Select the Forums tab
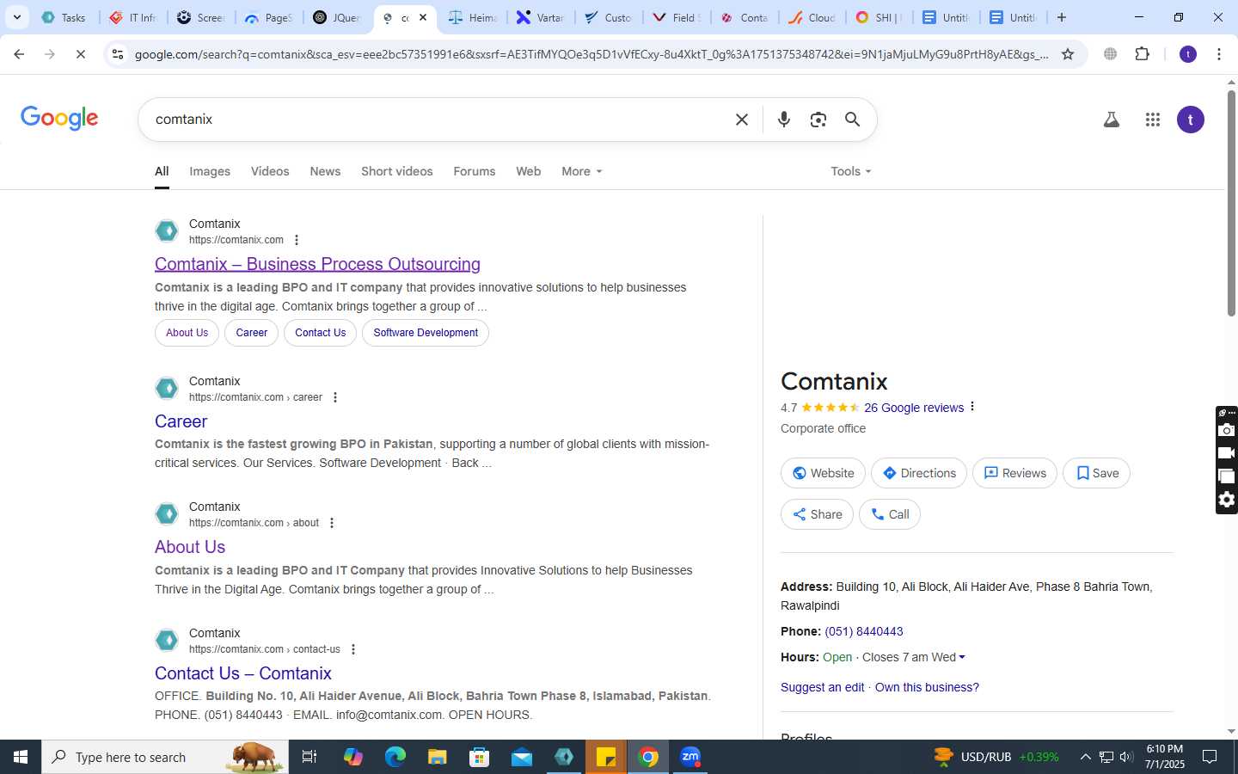The height and width of the screenshot is (774, 1238). pyautogui.click(x=475, y=171)
